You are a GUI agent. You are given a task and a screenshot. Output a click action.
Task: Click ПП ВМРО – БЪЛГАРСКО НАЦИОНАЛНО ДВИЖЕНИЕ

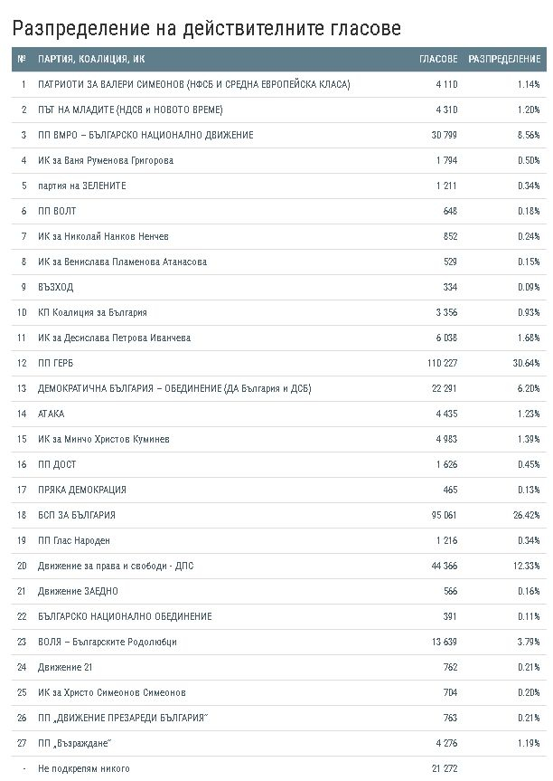click(x=145, y=135)
